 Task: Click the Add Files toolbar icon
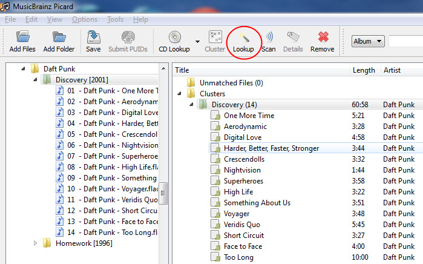[22, 36]
